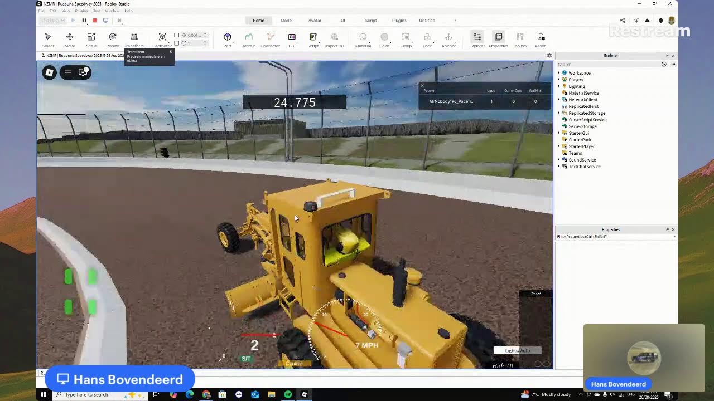Open the Toolbox panel
The height and width of the screenshot is (401, 714).
pyautogui.click(x=520, y=39)
